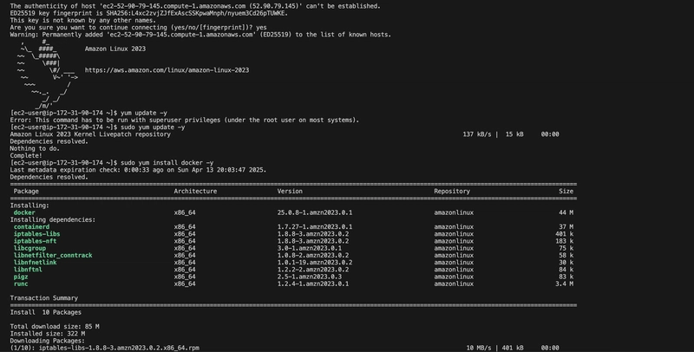Image resolution: width=694 pixels, height=352 pixels.
Task: Click the libcgroup package entry
Action: click(29, 248)
